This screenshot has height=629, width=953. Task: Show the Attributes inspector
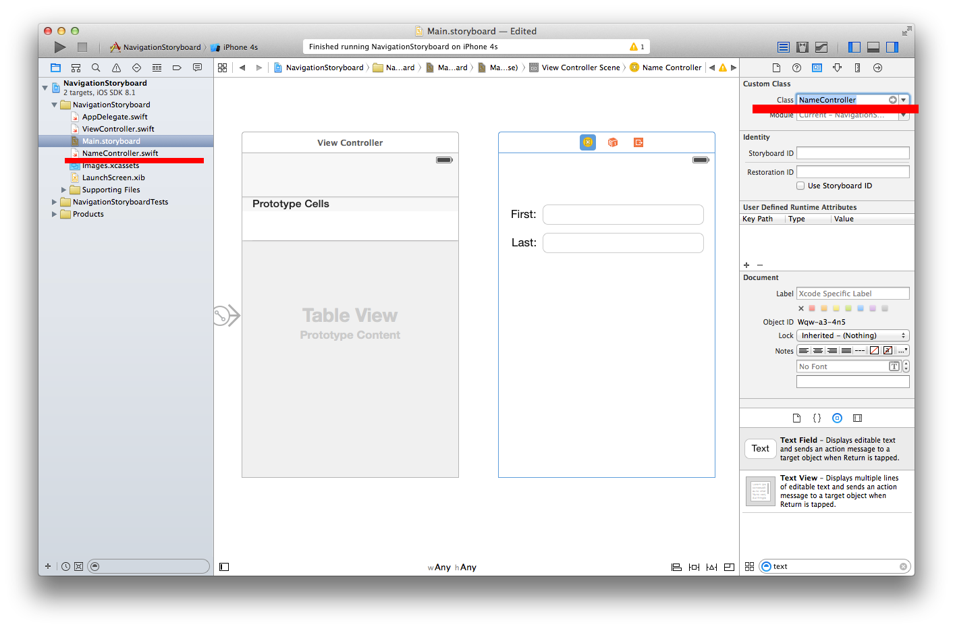[837, 67]
